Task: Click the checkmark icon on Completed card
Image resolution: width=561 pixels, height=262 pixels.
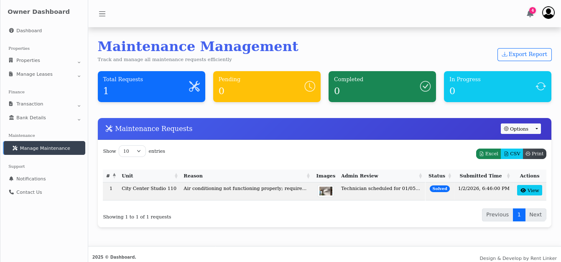Action: (425, 86)
